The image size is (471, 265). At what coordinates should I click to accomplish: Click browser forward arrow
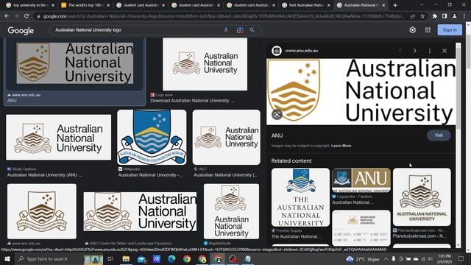(16, 16)
